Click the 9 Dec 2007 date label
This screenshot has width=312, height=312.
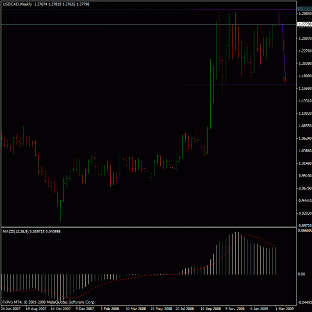coord(85,309)
